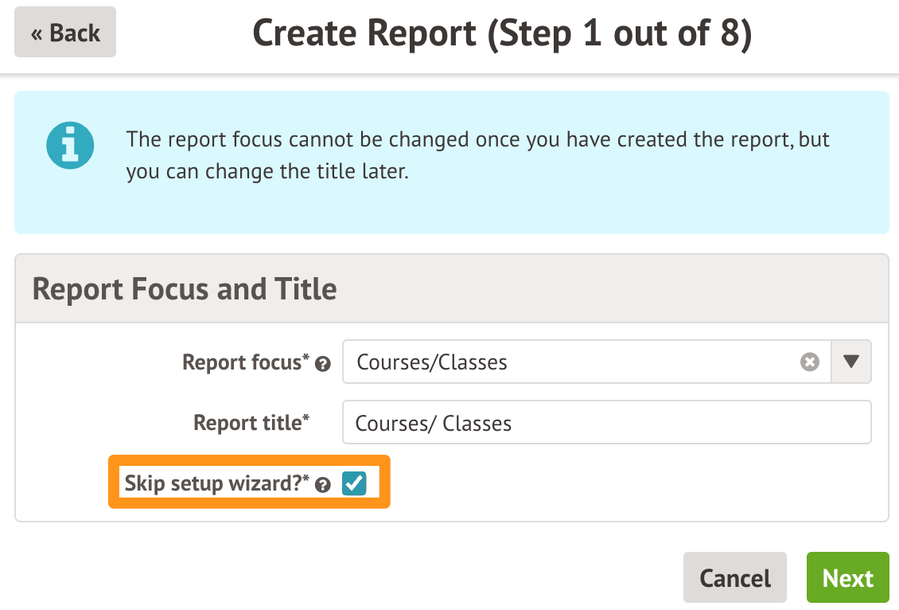Open the Courses/Classes report focus combo box
899x610 pixels.
[x=573, y=362]
